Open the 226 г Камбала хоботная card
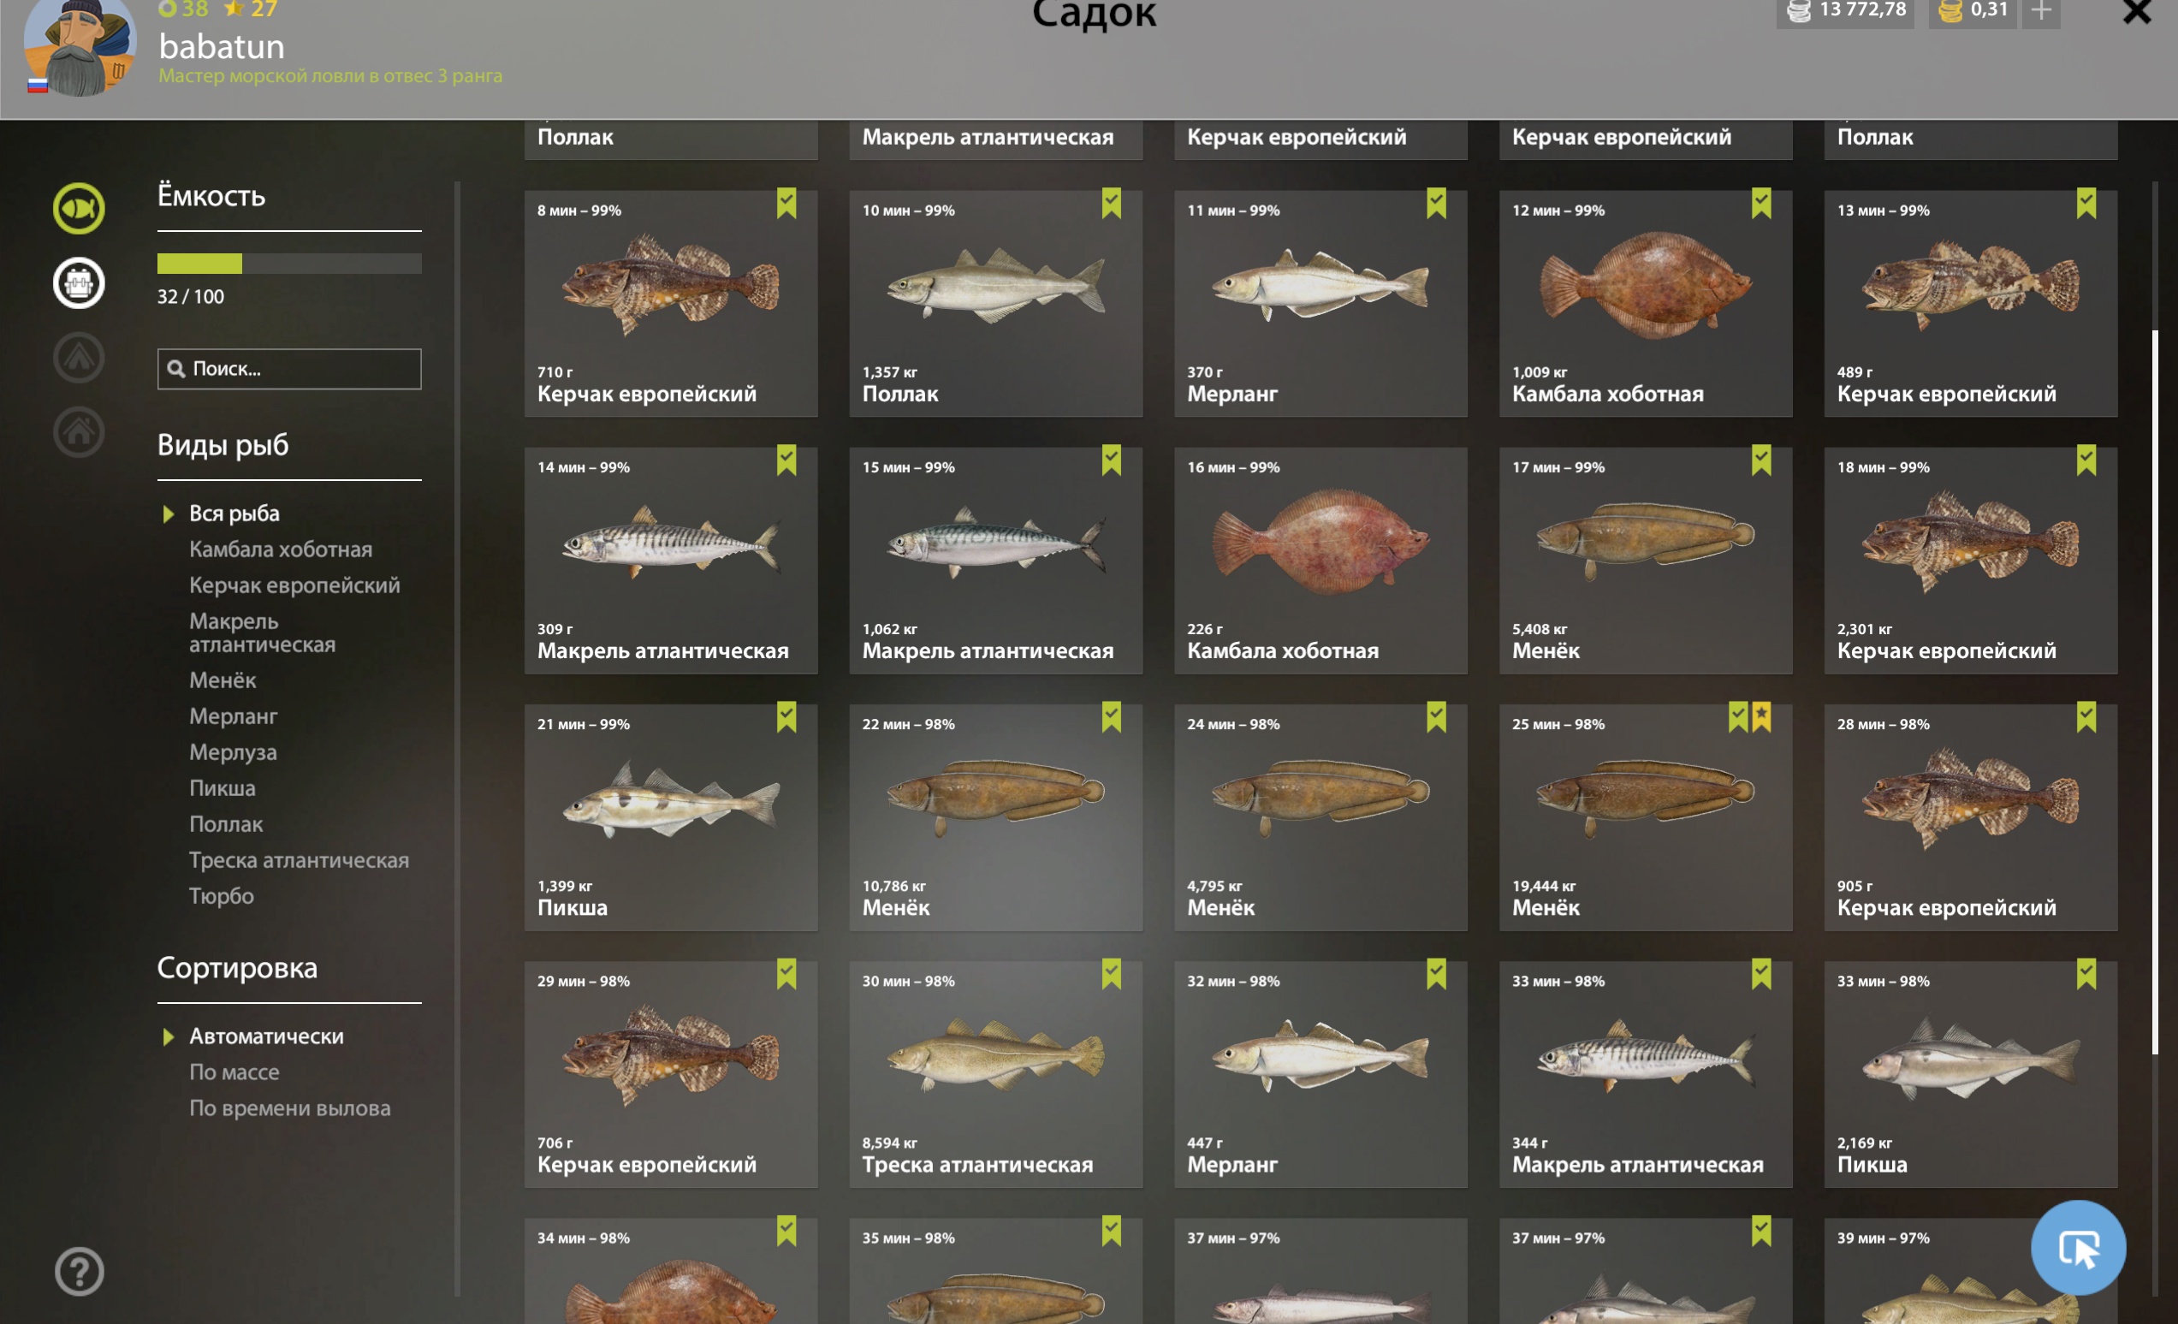The width and height of the screenshot is (2178, 1324). [x=1320, y=561]
